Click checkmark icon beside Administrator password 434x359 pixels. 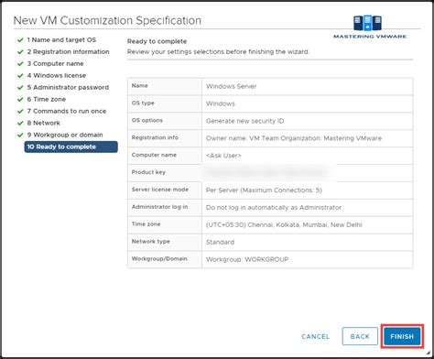pos(20,87)
